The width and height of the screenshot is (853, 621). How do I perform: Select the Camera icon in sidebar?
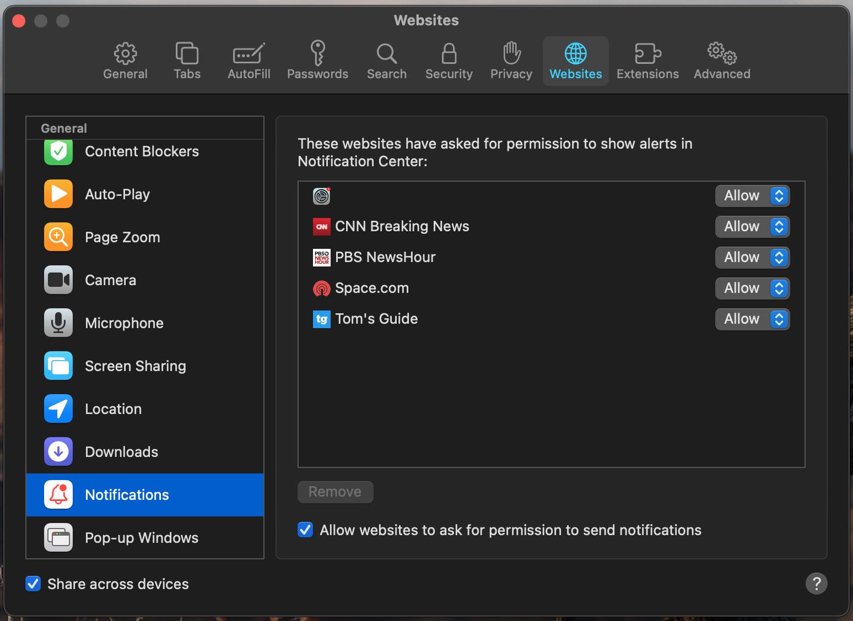(58, 280)
